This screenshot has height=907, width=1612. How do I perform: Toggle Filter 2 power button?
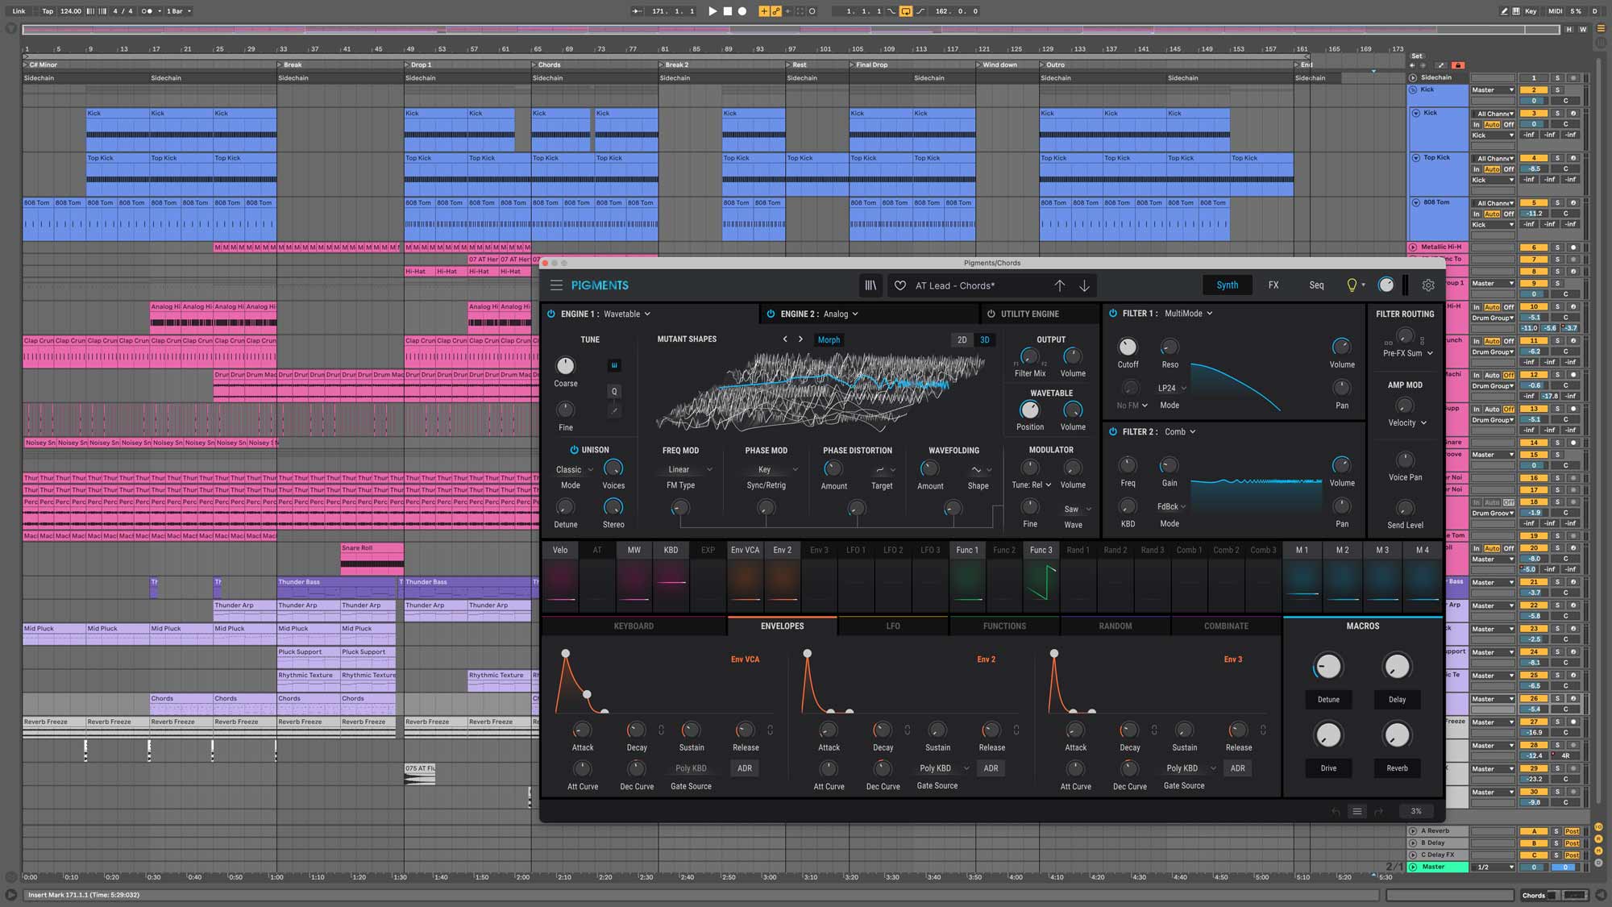coord(1113,432)
